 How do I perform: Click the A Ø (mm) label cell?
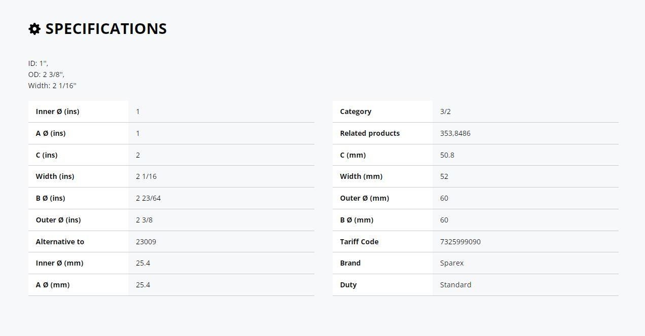78,285
